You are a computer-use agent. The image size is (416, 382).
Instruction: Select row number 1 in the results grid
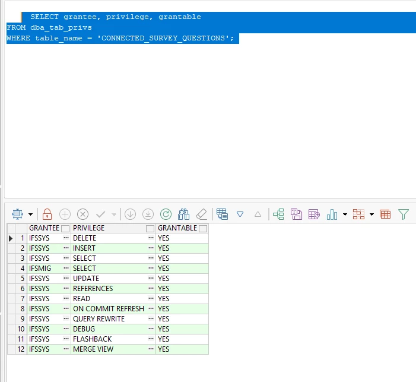[x=21, y=238]
